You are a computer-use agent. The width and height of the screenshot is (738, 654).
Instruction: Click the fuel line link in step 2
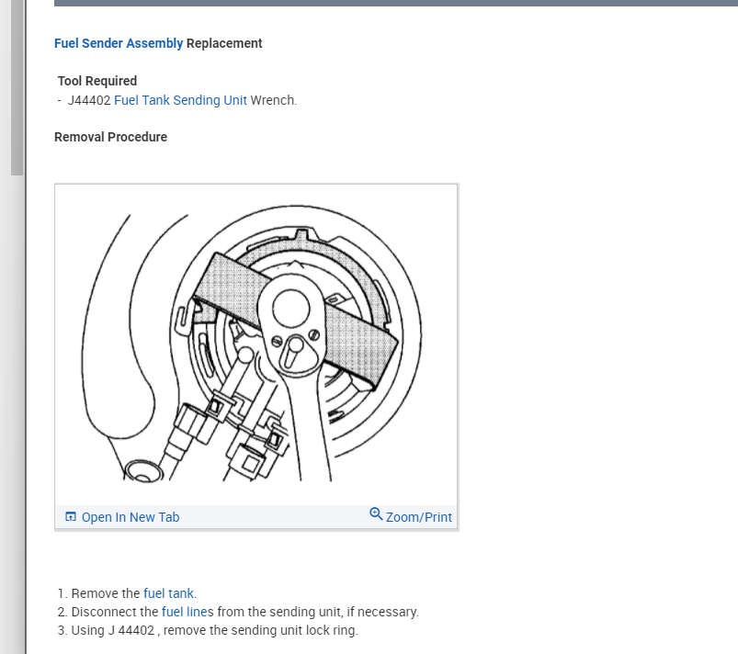click(x=184, y=612)
